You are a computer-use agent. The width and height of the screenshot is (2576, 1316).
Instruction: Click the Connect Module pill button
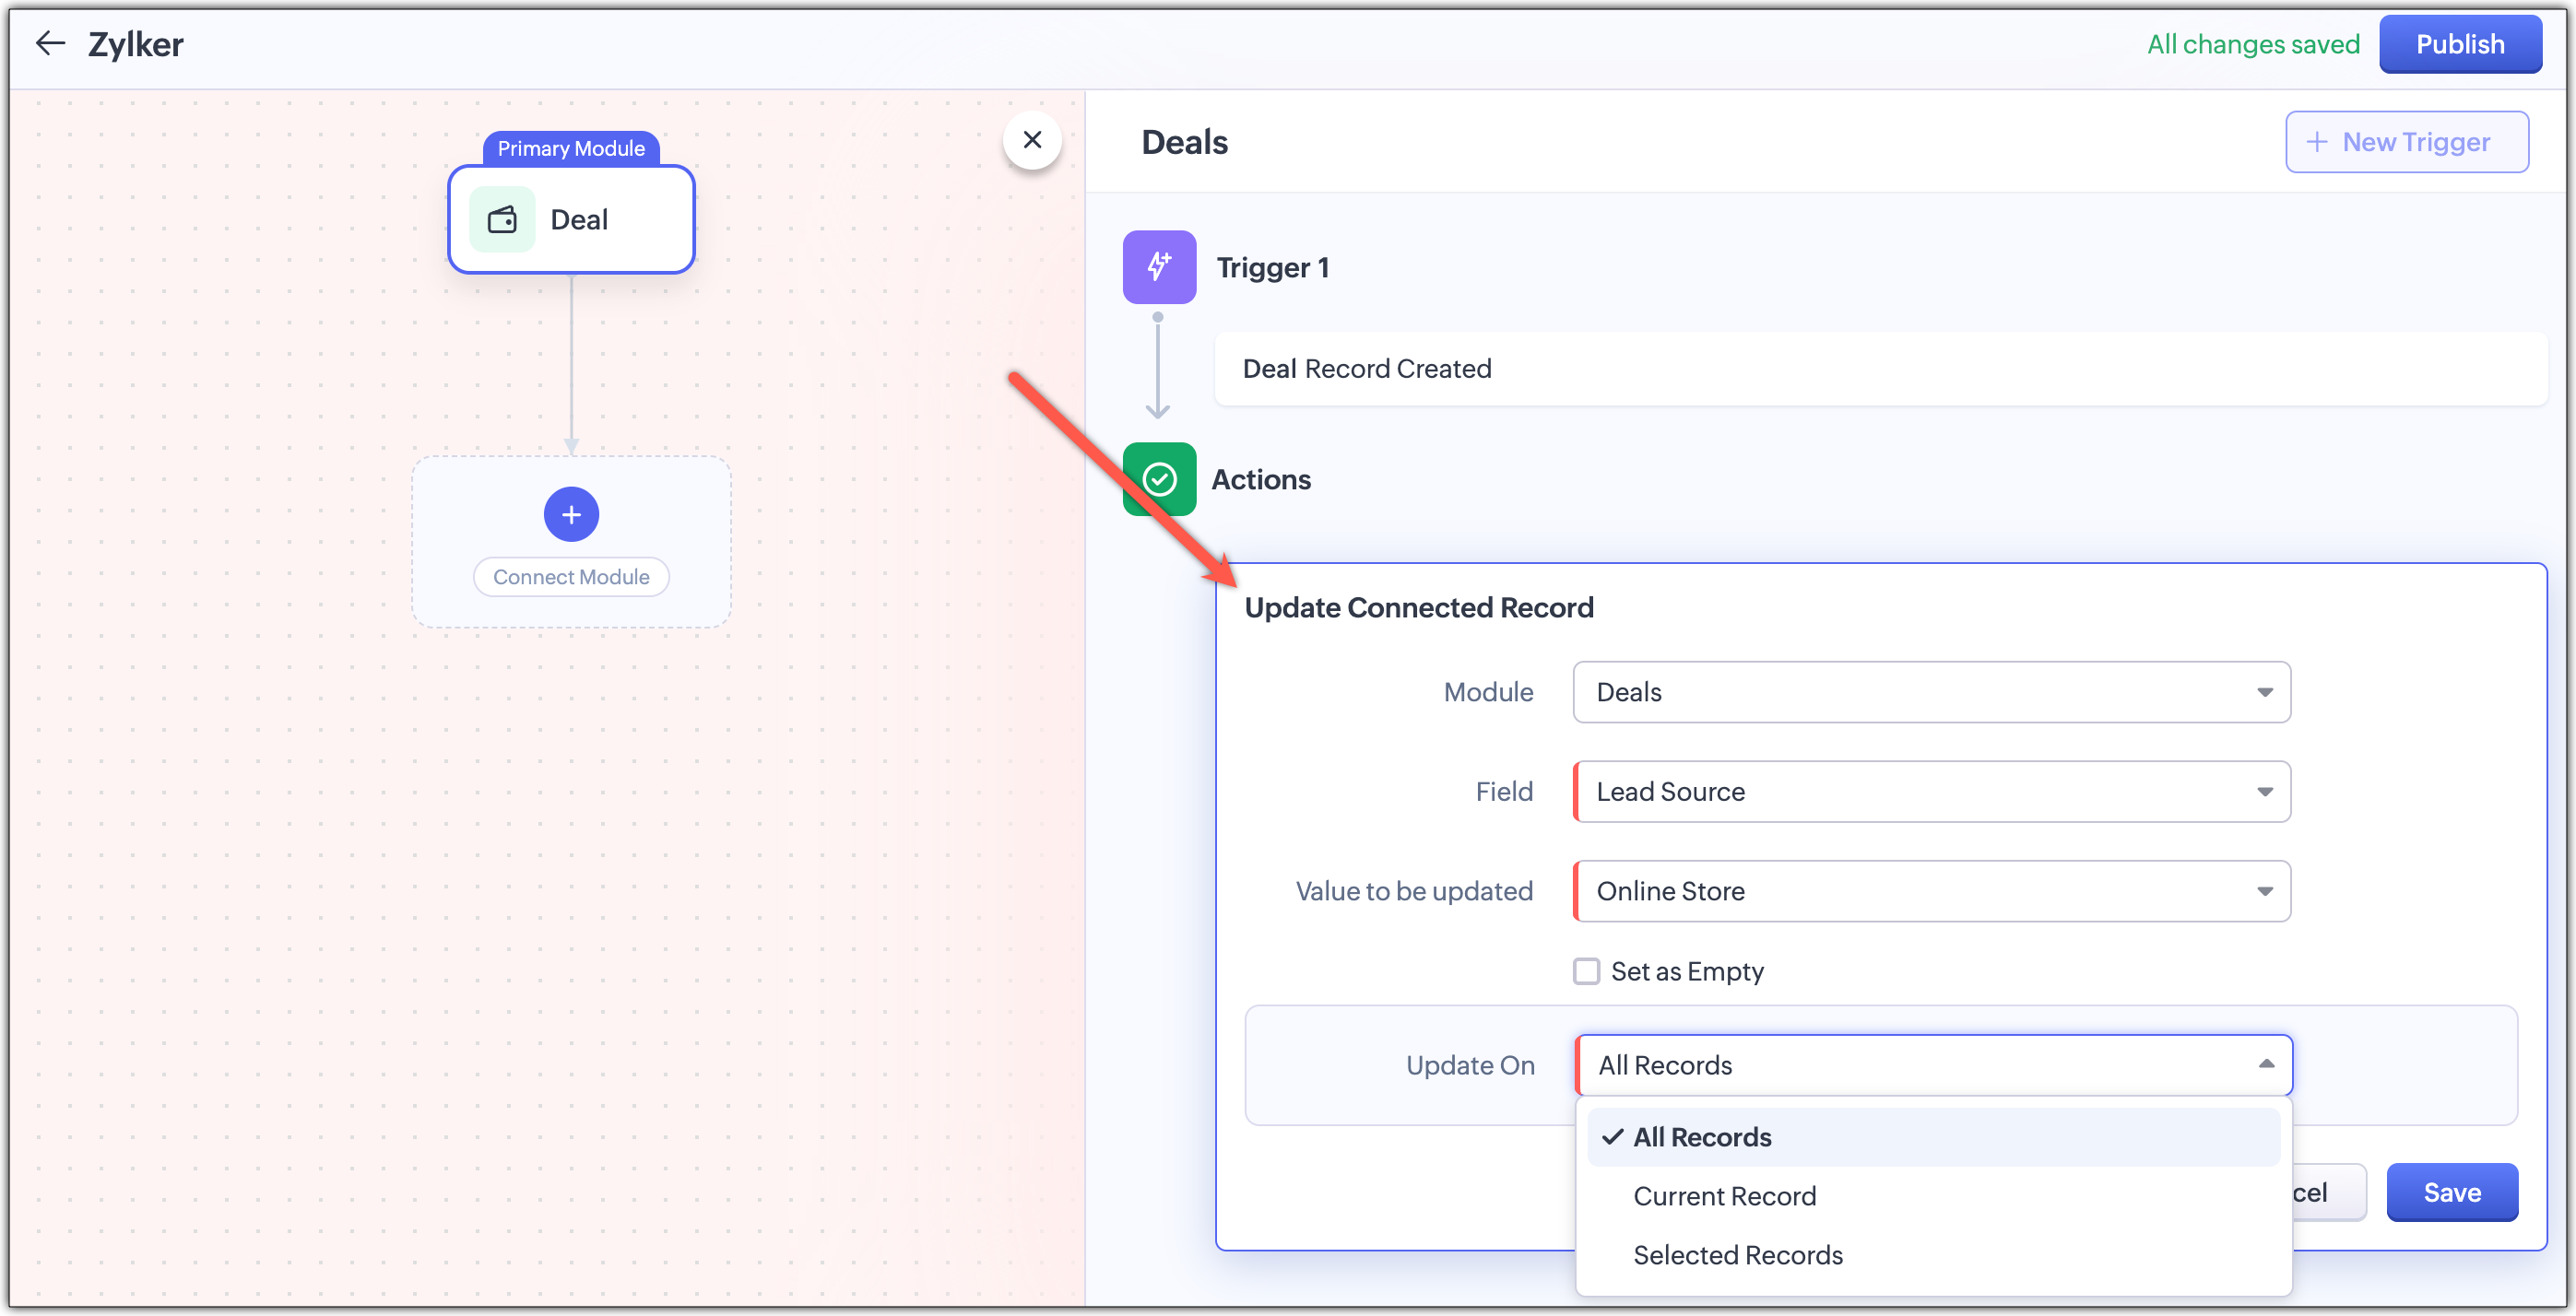[571, 577]
